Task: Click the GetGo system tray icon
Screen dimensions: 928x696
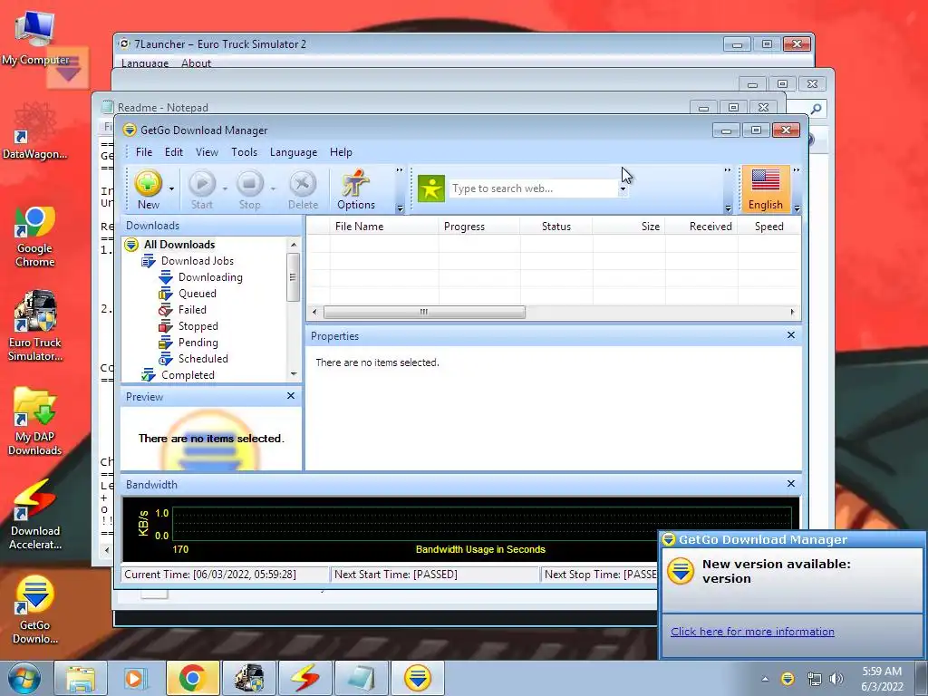Action: tap(788, 679)
